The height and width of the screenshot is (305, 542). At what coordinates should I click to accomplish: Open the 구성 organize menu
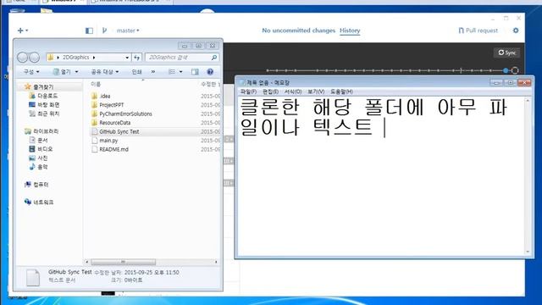coord(31,71)
